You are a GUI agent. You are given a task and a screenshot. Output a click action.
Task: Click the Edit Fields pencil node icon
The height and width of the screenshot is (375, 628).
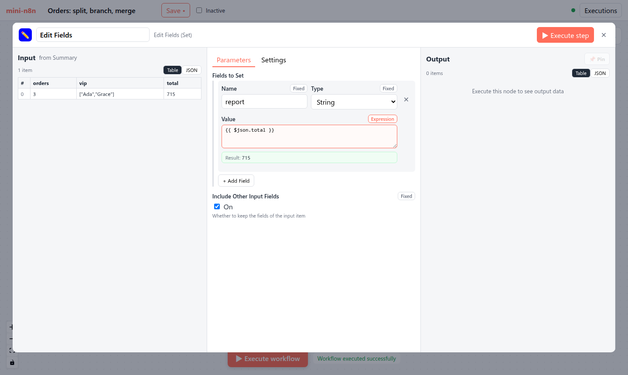pyautogui.click(x=25, y=35)
